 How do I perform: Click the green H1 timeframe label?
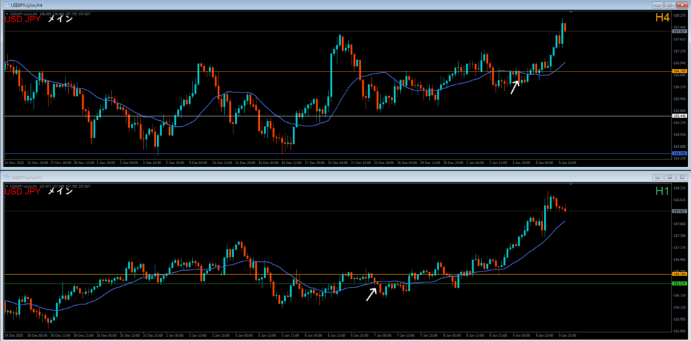click(x=661, y=191)
